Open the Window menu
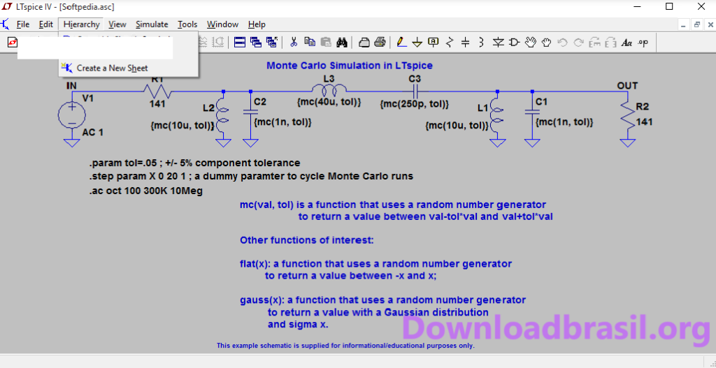 pos(222,24)
